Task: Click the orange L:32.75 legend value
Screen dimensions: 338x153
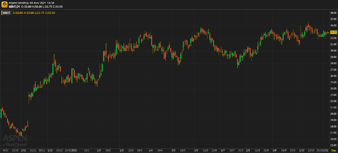Action: pyautogui.click(x=40, y=13)
